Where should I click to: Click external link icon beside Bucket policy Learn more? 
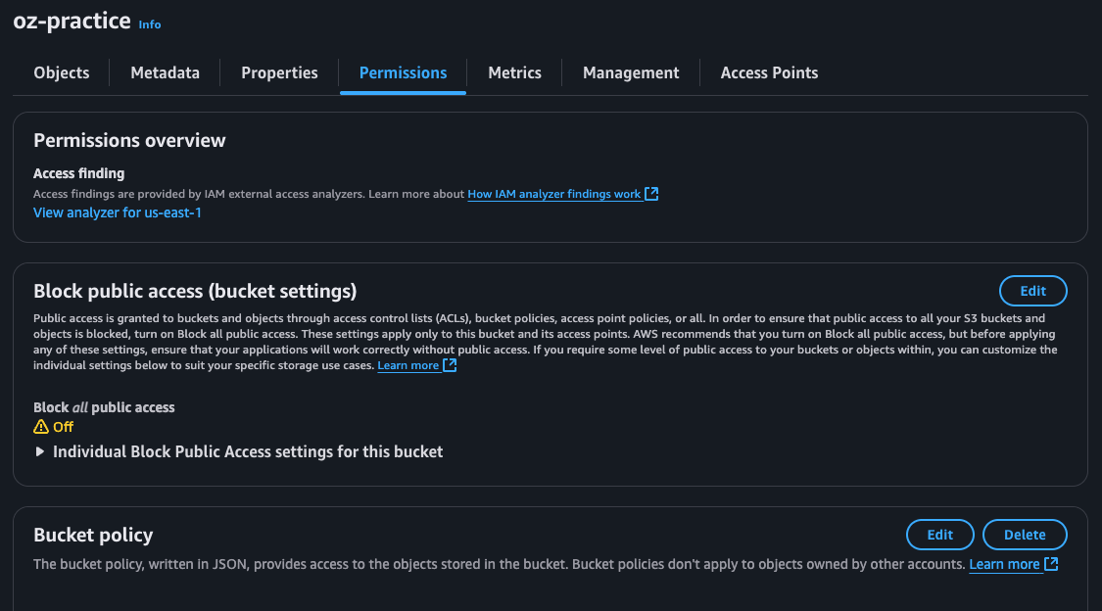[x=1051, y=564]
